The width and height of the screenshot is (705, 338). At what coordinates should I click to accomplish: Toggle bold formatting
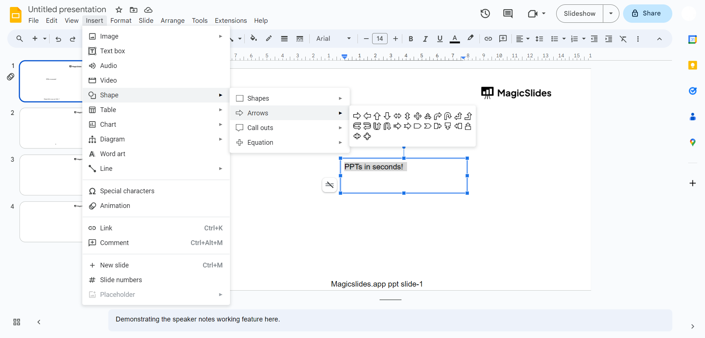click(411, 39)
